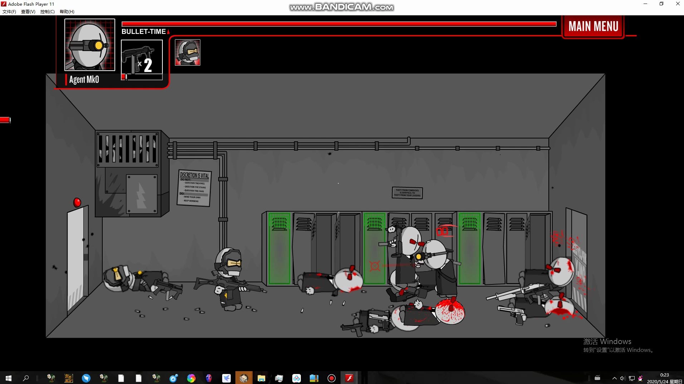Image resolution: width=684 pixels, height=384 pixels.
Task: Open the Windows Start menu
Action: [x=9, y=378]
